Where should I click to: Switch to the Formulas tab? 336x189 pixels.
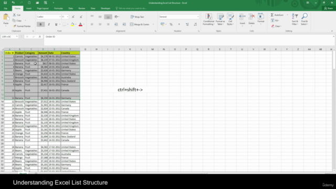[58, 8]
